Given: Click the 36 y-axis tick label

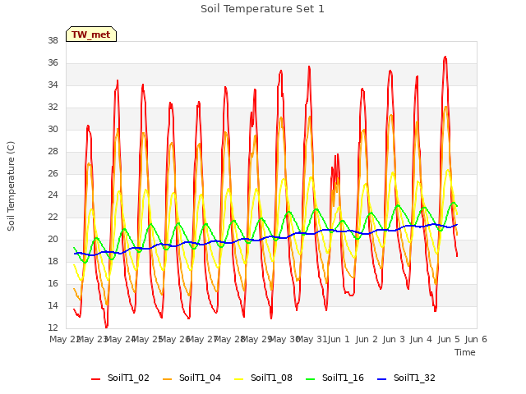Looking at the screenshot, I should [53, 63].
